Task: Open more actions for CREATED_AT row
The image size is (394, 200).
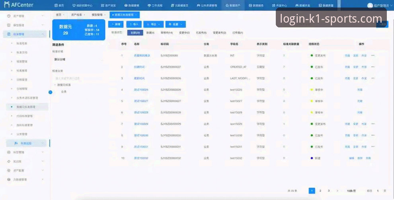Action: pos(373,67)
